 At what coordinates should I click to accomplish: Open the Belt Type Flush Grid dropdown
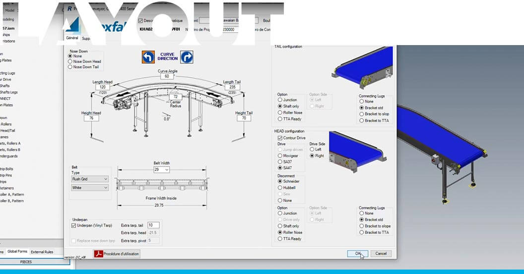pyautogui.click(x=90, y=179)
